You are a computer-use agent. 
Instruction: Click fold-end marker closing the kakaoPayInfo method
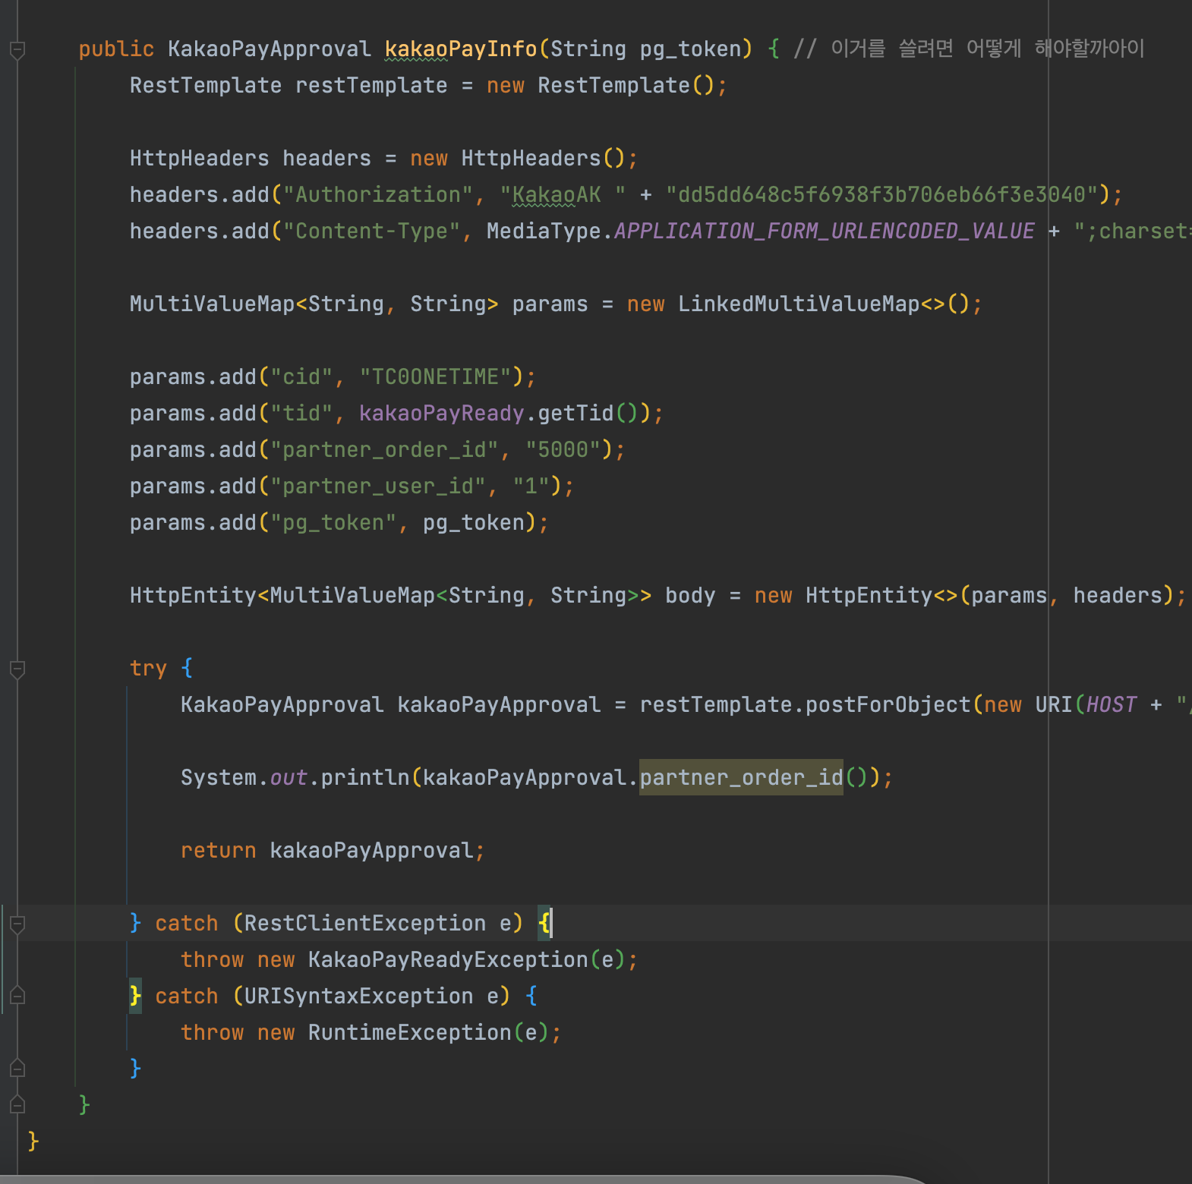pos(17,1105)
